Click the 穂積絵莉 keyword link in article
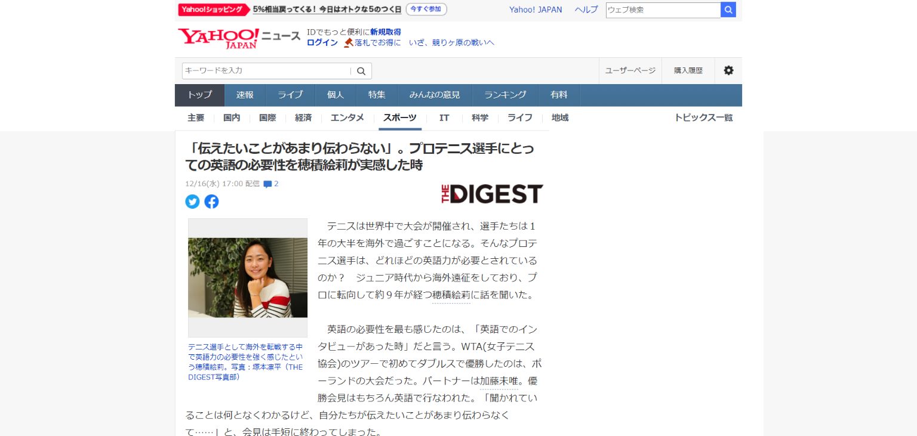This screenshot has width=917, height=436. tap(451, 295)
